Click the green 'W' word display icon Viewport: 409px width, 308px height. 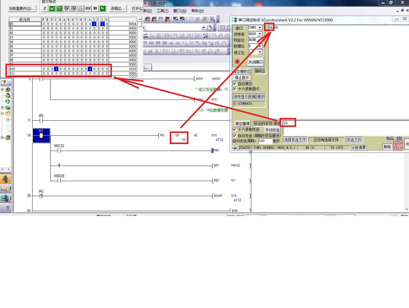pyautogui.click(x=52, y=8)
